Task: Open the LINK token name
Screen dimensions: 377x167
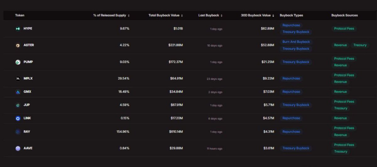Action: [27, 118]
